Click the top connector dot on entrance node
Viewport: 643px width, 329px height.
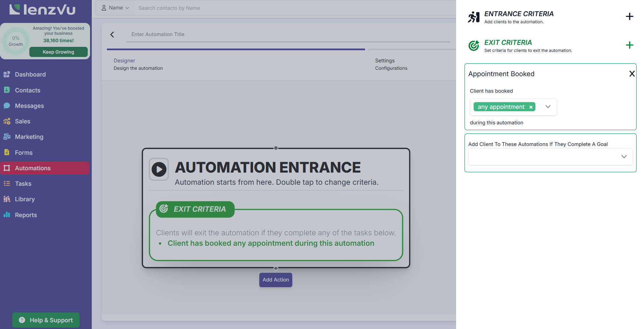[276, 148]
